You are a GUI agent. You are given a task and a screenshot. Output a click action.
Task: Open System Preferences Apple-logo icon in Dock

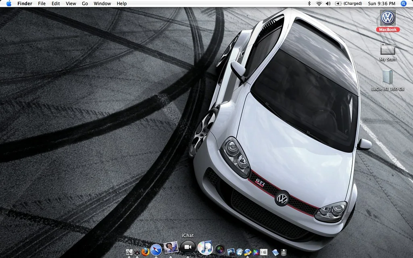click(264, 252)
